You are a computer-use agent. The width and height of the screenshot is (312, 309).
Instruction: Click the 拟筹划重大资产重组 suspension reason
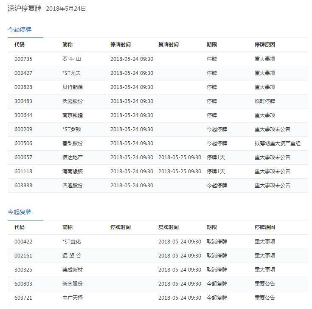pos(277,143)
